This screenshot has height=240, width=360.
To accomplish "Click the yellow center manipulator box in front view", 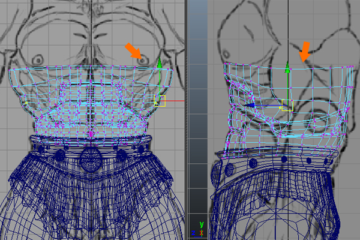I will click(x=160, y=101).
